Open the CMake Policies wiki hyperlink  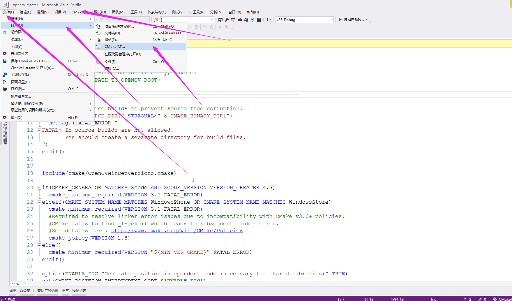click(x=177, y=230)
